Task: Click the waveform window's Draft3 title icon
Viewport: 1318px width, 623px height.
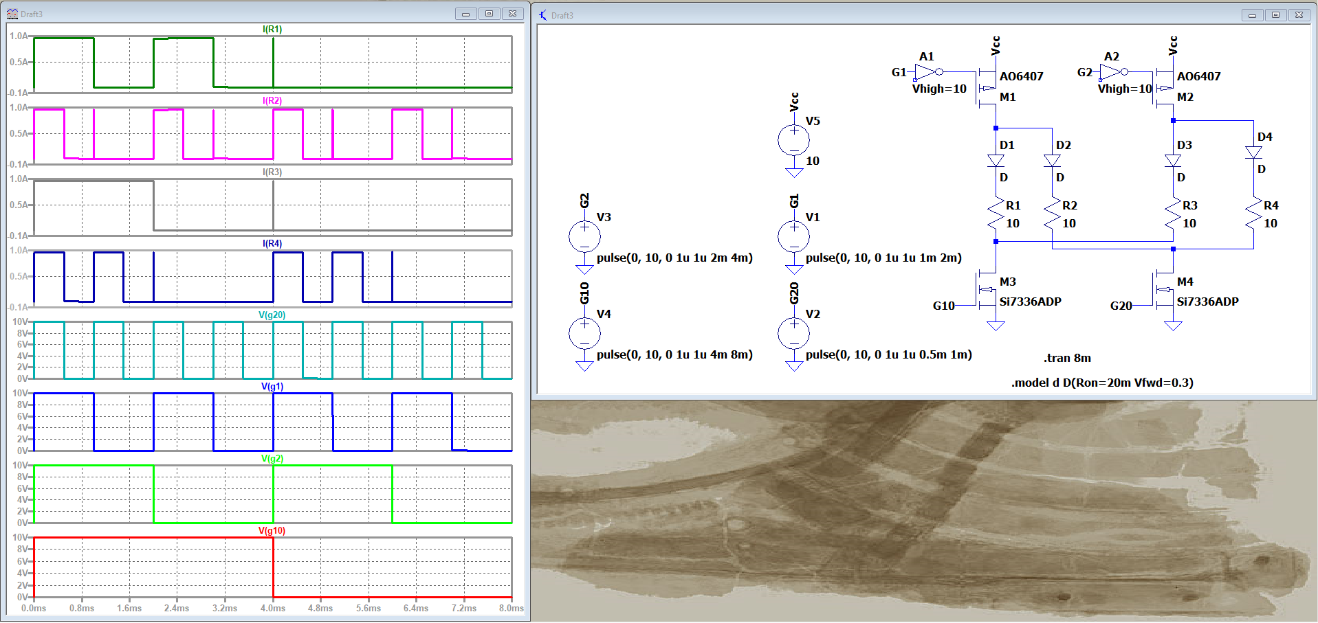Action: (x=12, y=14)
